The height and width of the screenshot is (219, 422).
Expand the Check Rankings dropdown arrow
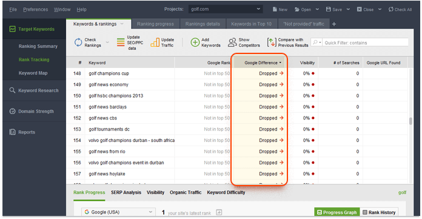pyautogui.click(x=107, y=42)
